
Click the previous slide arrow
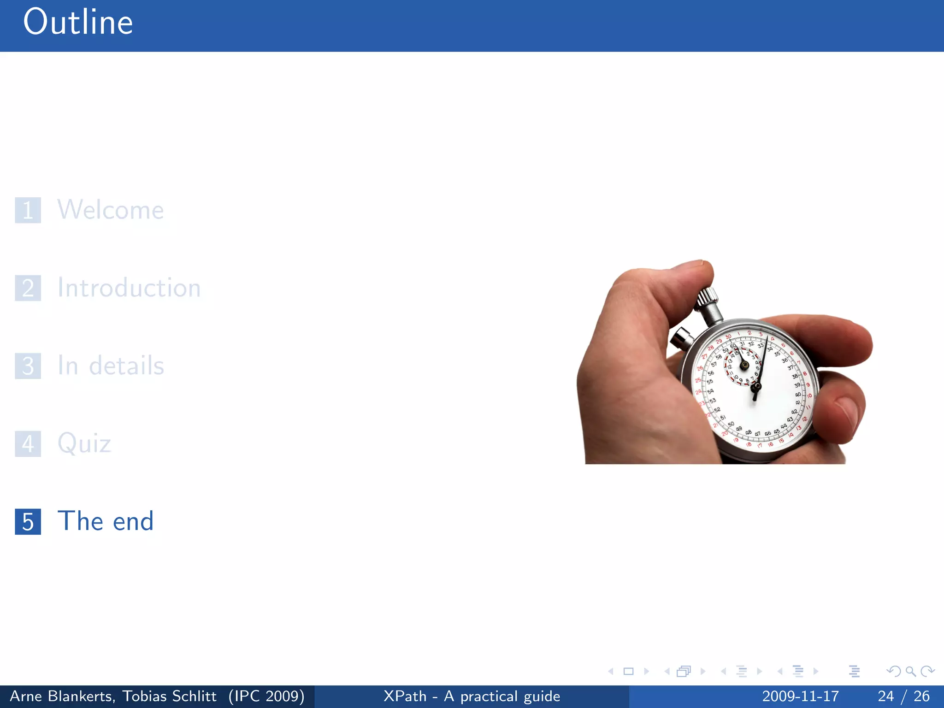[611, 672]
